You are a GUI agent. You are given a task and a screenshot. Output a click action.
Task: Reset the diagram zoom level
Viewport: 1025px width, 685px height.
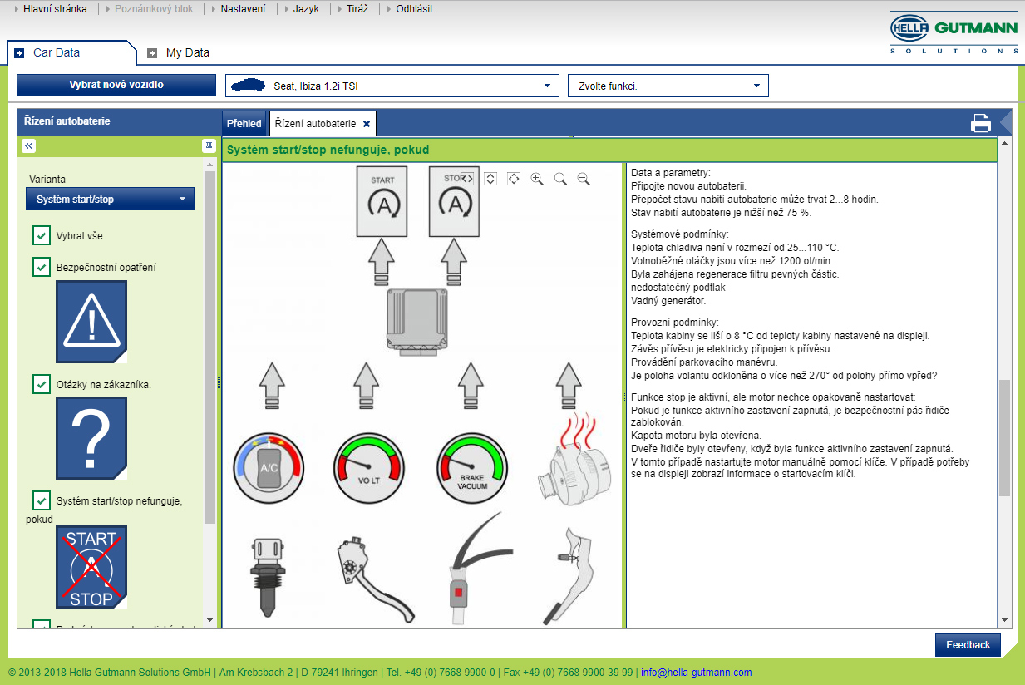coord(560,178)
